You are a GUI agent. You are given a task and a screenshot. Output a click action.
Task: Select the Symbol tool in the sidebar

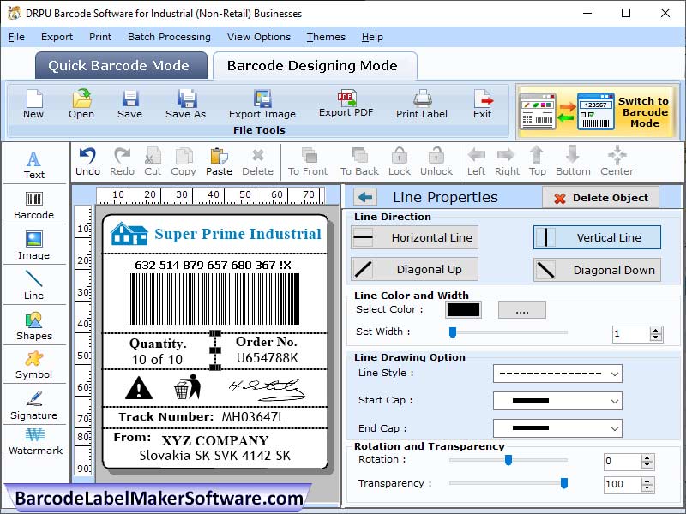click(x=34, y=365)
